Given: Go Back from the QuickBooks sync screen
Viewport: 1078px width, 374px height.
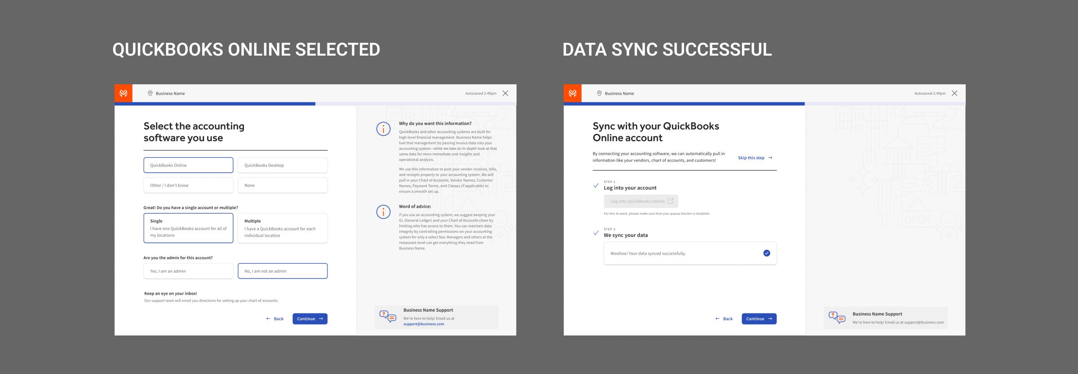Looking at the screenshot, I should (x=724, y=319).
